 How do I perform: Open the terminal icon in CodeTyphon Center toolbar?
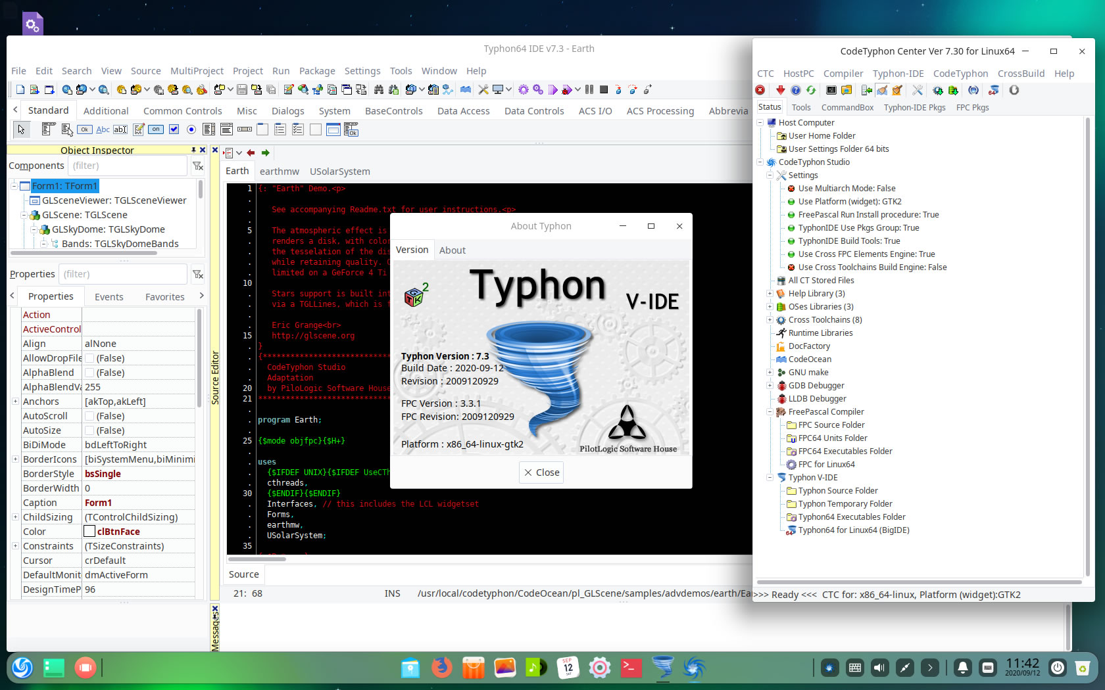[831, 90]
